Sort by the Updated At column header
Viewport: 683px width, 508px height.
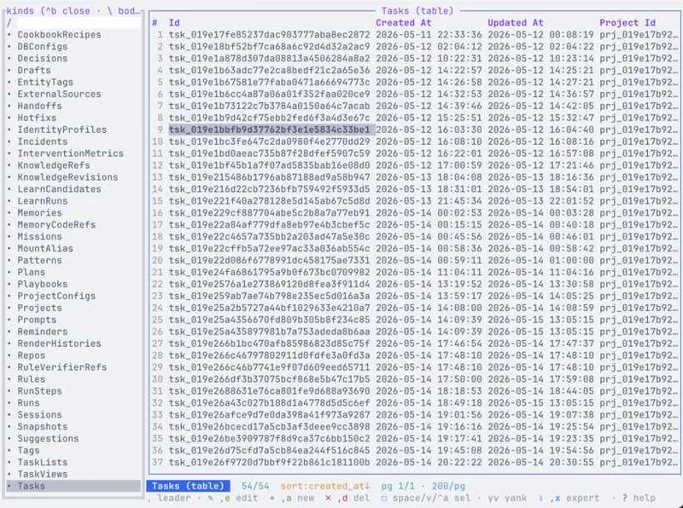pos(516,23)
